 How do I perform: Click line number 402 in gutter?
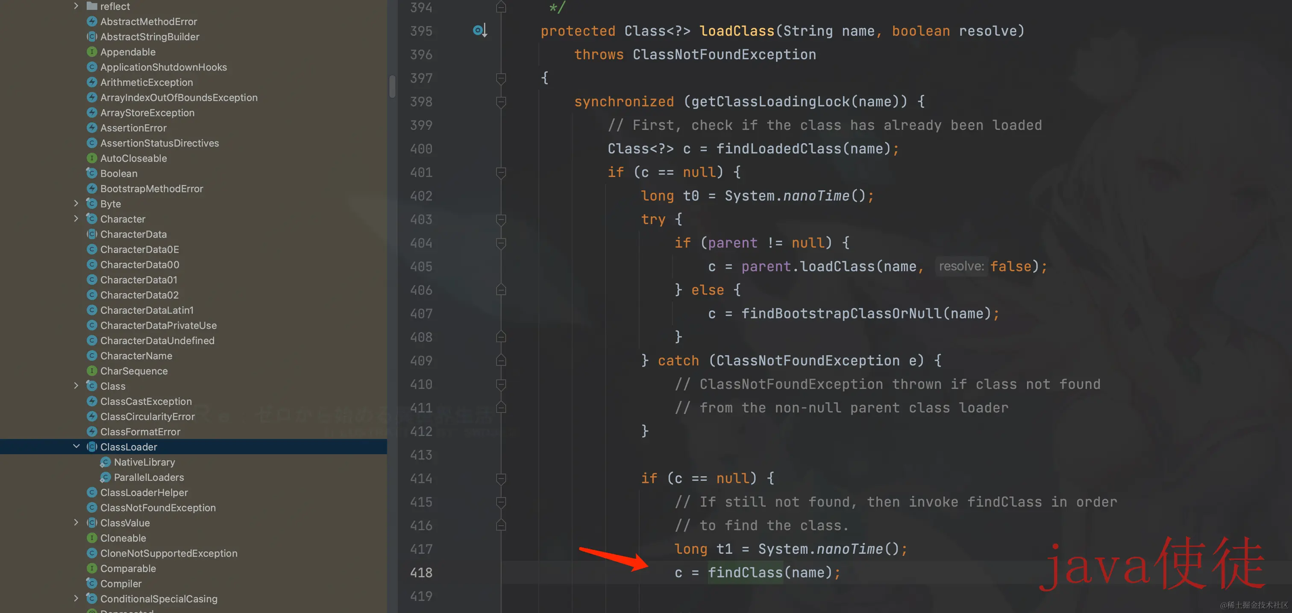coord(421,196)
